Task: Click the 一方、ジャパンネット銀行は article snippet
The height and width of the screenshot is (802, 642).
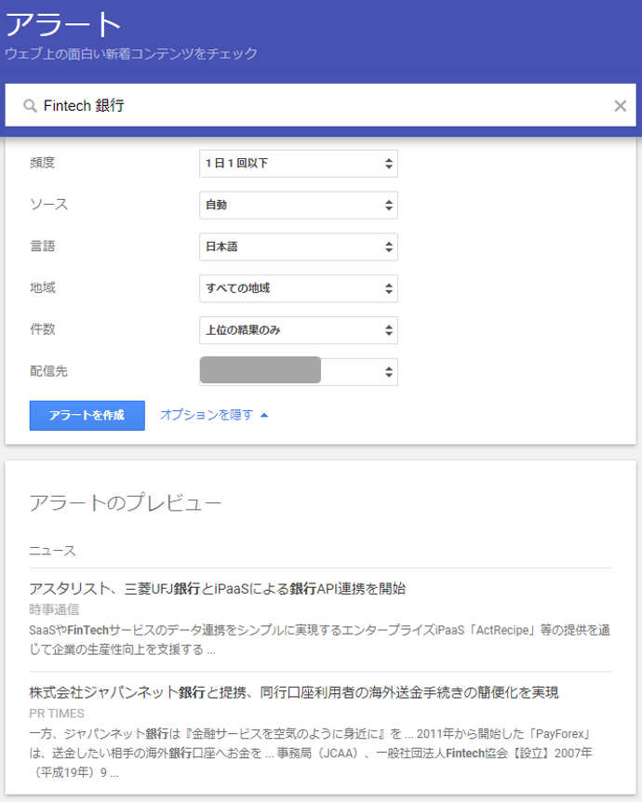Action: pyautogui.click(x=311, y=754)
